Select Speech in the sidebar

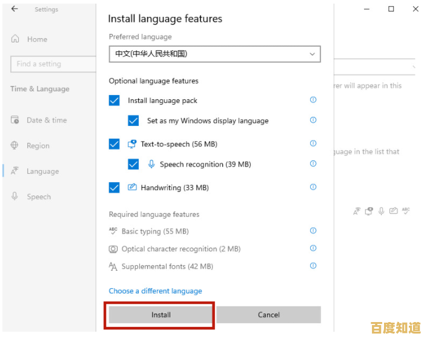point(39,197)
